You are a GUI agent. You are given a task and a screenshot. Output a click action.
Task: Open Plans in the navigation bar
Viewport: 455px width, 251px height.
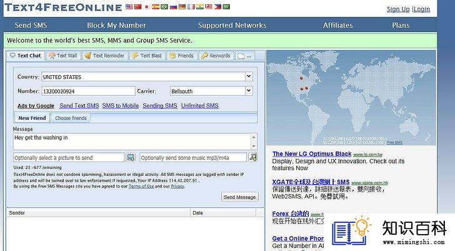[401, 25]
